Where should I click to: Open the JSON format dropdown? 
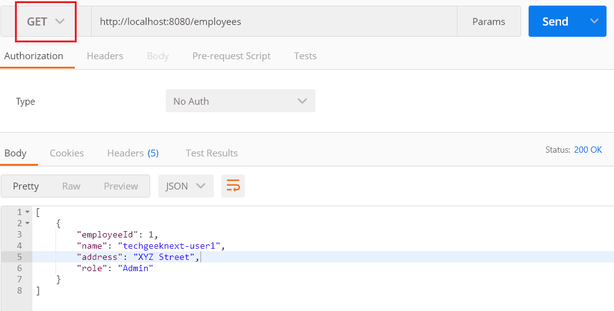tap(186, 186)
